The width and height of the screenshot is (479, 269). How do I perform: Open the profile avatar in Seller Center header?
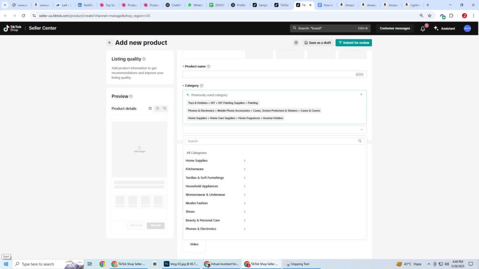(467, 28)
